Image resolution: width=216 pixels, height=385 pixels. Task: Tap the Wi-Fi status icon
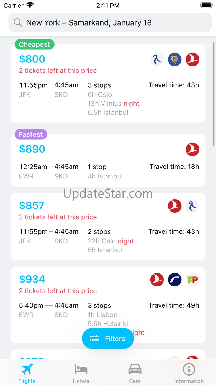pyautogui.click(x=30, y=5)
